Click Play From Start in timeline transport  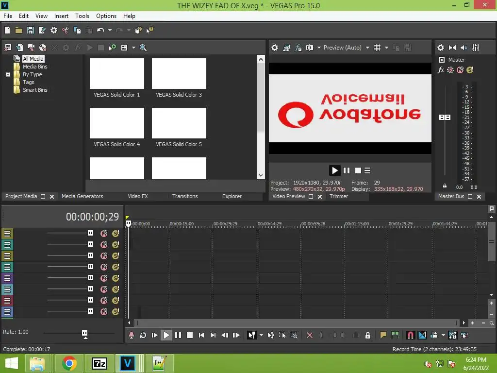pos(155,335)
